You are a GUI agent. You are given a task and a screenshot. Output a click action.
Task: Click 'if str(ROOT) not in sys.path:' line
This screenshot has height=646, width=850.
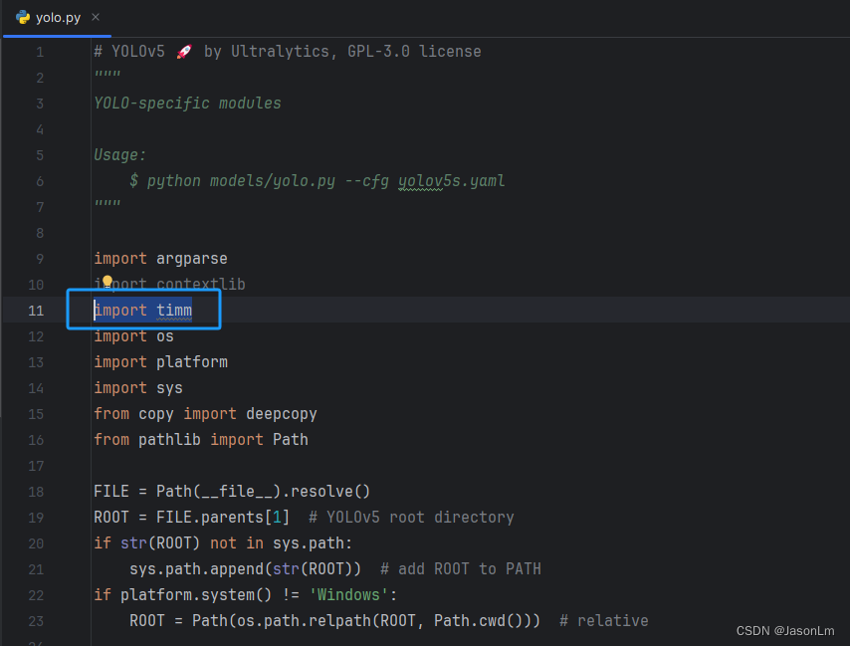[223, 543]
